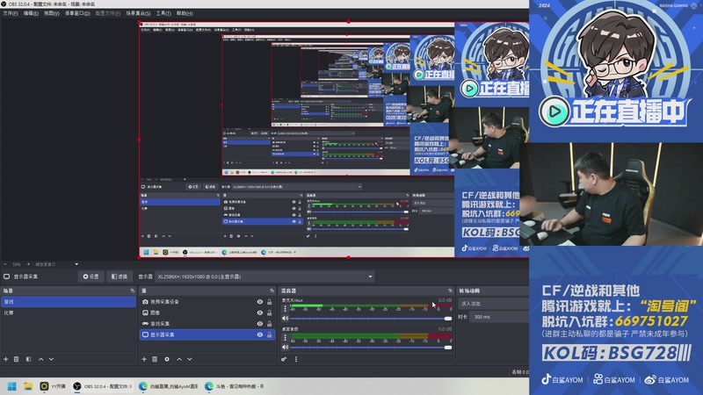Image resolution: width=703 pixels, height=395 pixels.
Task: Adjust the 麦克风/Aux volume slider
Action: click(x=371, y=319)
